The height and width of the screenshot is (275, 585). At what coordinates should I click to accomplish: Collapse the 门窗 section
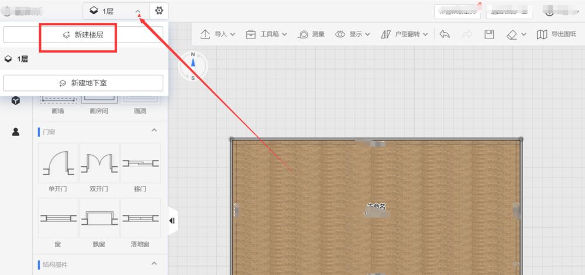click(x=154, y=130)
